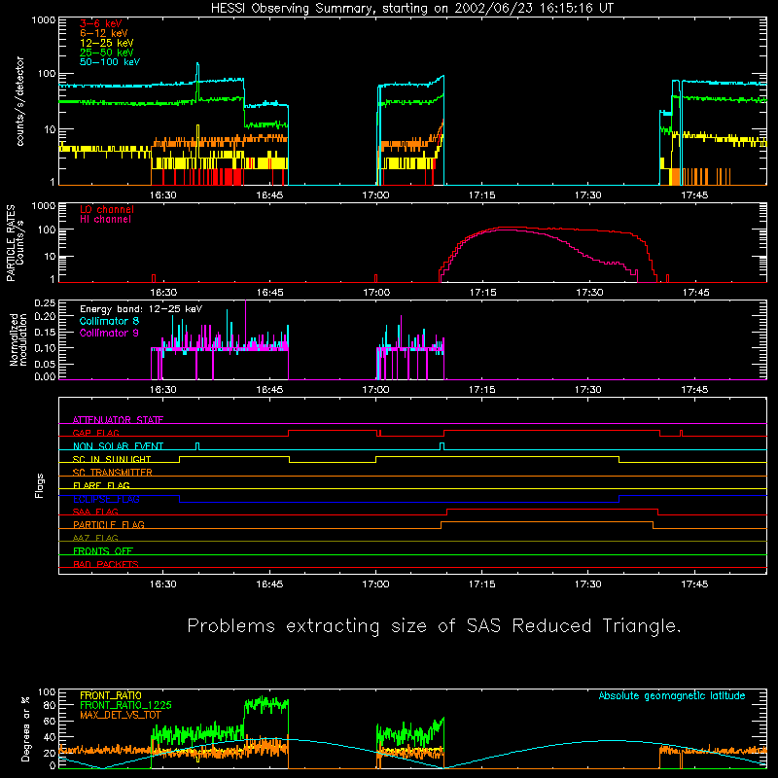Click the NON_SOLAR_EVENT flag label
Screen dimensions: 778x778
[x=118, y=446]
